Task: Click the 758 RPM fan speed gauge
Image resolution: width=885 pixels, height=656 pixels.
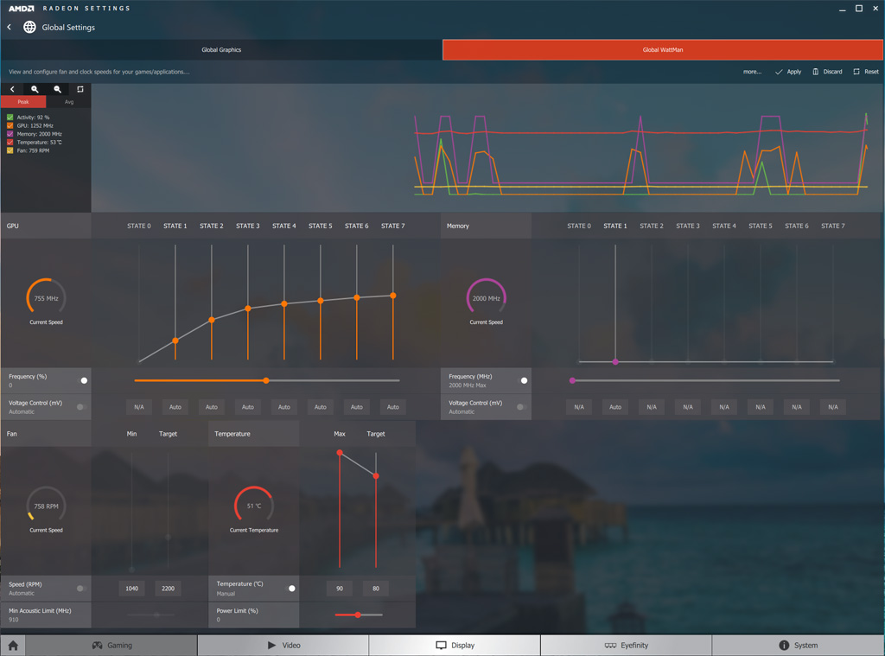Action: pos(47,506)
